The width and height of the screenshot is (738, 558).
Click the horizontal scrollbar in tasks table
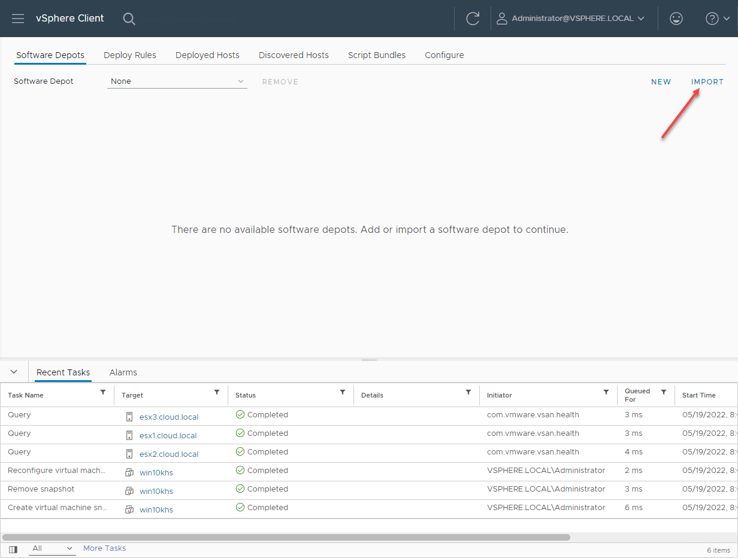click(286, 537)
